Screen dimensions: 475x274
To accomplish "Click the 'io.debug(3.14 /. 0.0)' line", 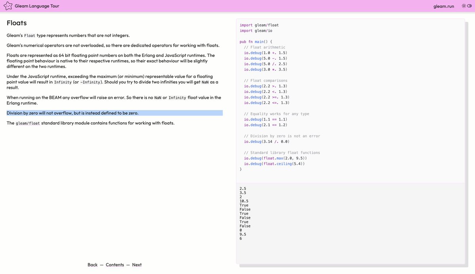I will click(267, 142).
